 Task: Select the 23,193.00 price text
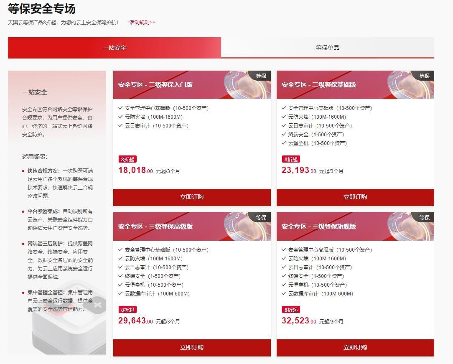(299, 170)
